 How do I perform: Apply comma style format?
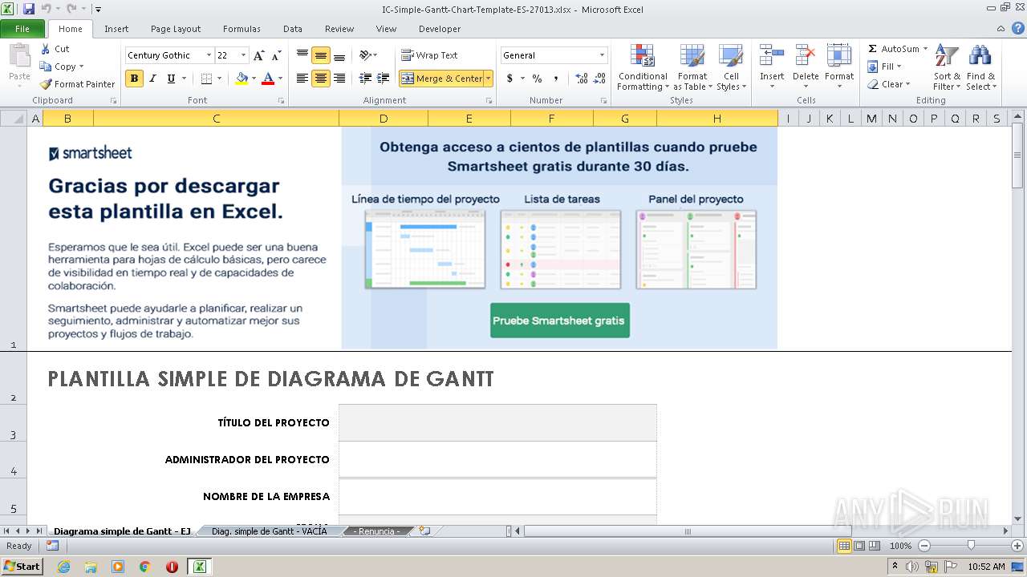pos(555,79)
